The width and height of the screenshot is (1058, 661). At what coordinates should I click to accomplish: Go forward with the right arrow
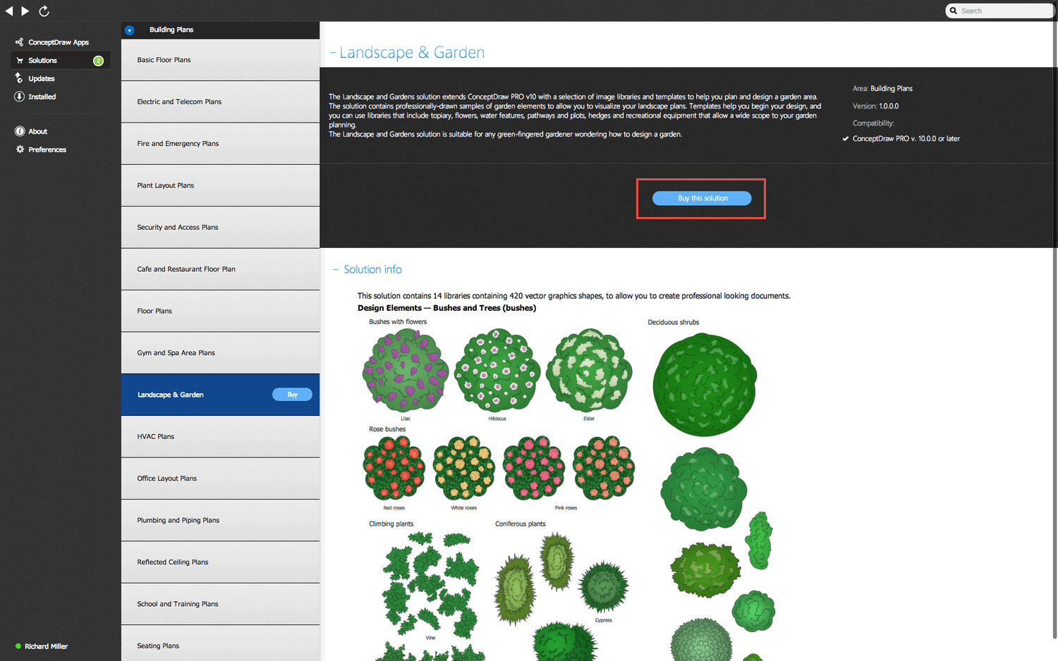click(25, 11)
